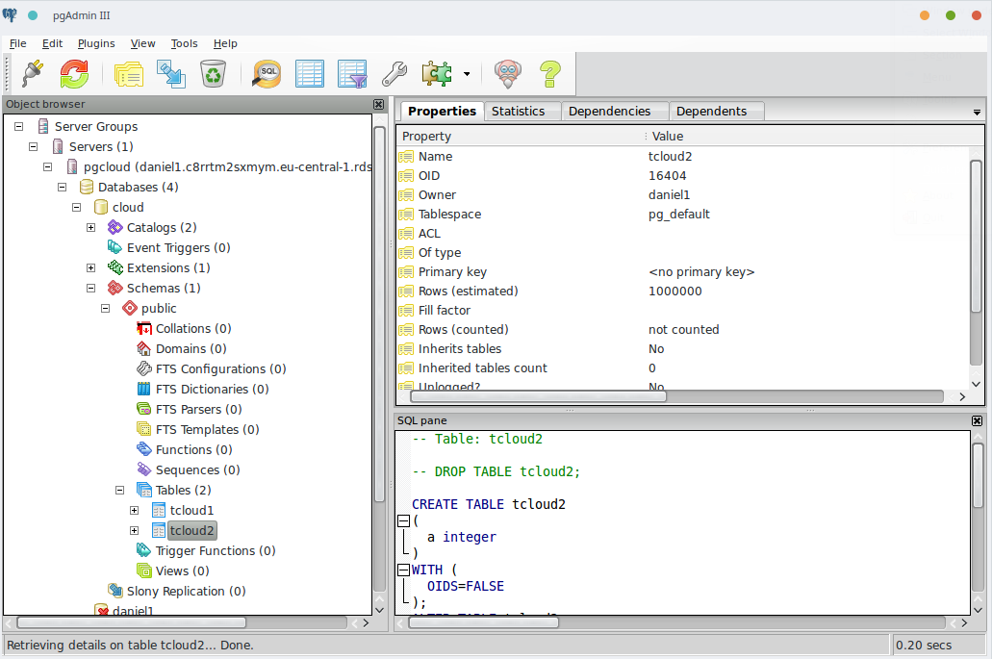Close the Object browser panel

point(378,104)
